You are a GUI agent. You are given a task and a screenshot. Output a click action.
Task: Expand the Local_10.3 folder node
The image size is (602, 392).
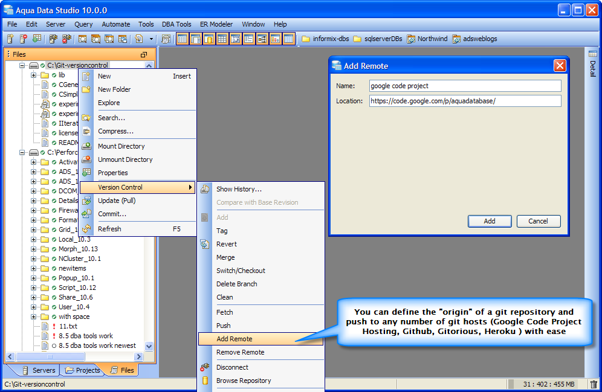tap(34, 239)
